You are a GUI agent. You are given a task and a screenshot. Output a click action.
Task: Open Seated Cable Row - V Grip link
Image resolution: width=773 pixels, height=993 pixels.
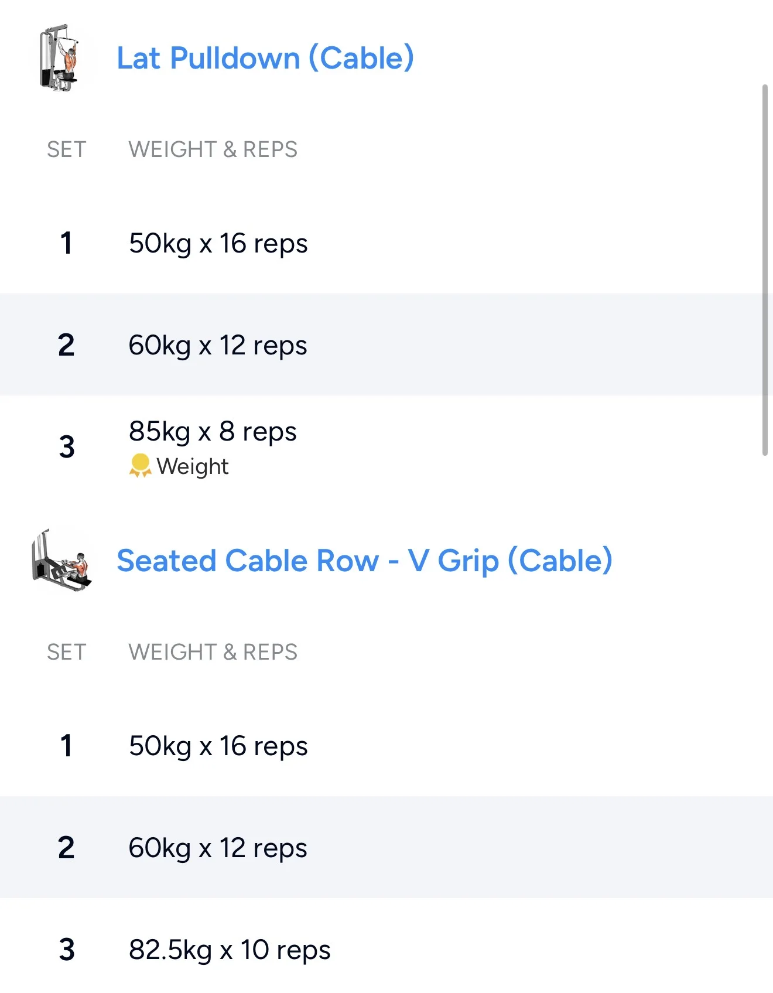click(364, 561)
